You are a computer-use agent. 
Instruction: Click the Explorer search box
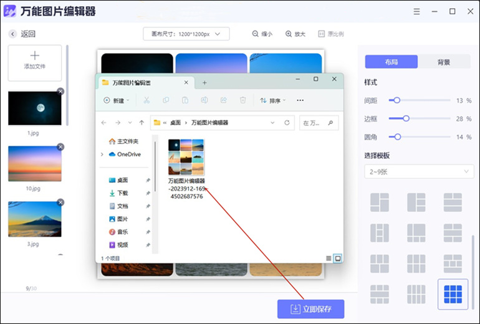click(319, 123)
